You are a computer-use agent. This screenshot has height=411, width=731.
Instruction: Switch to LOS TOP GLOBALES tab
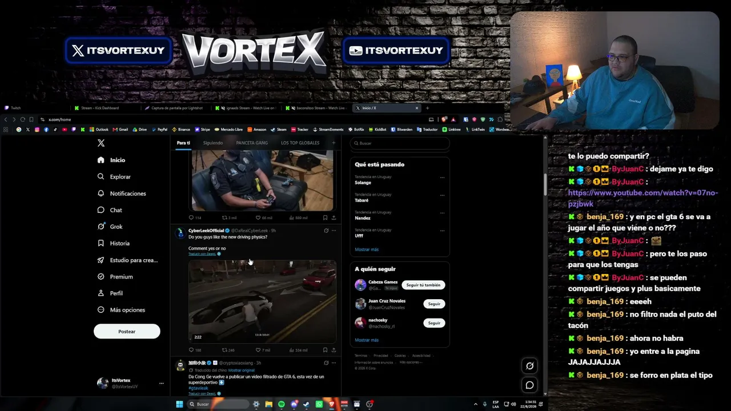click(300, 143)
